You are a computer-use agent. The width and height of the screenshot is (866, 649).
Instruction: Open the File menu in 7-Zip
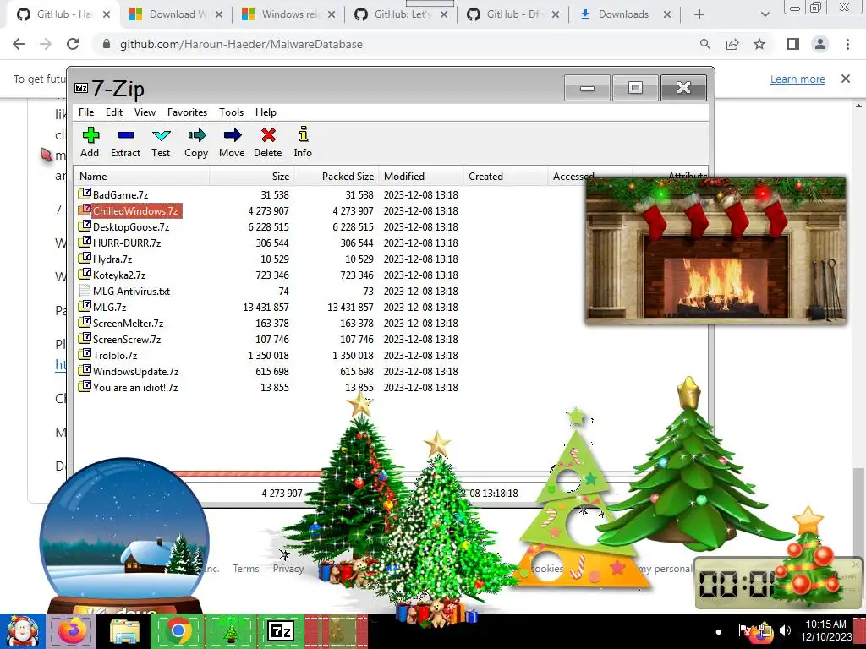[x=86, y=112]
